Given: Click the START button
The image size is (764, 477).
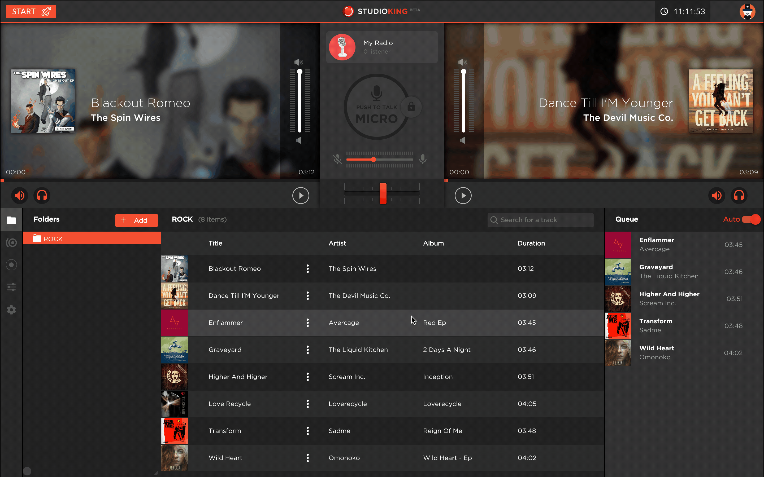Looking at the screenshot, I should (x=31, y=11).
